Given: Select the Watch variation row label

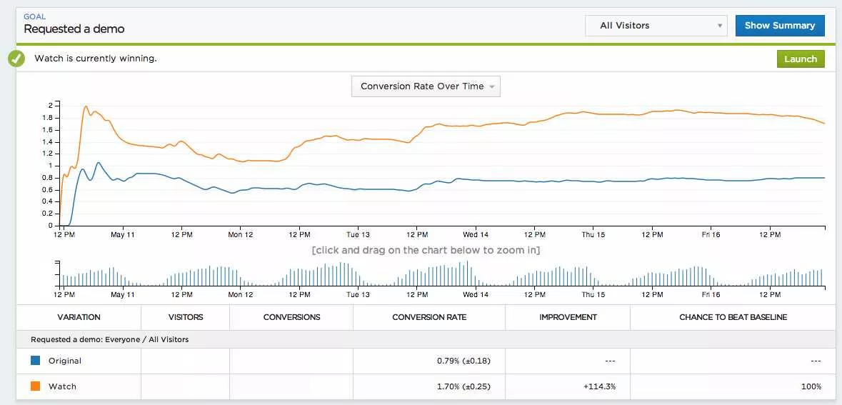Looking at the screenshot, I should 62,386.
